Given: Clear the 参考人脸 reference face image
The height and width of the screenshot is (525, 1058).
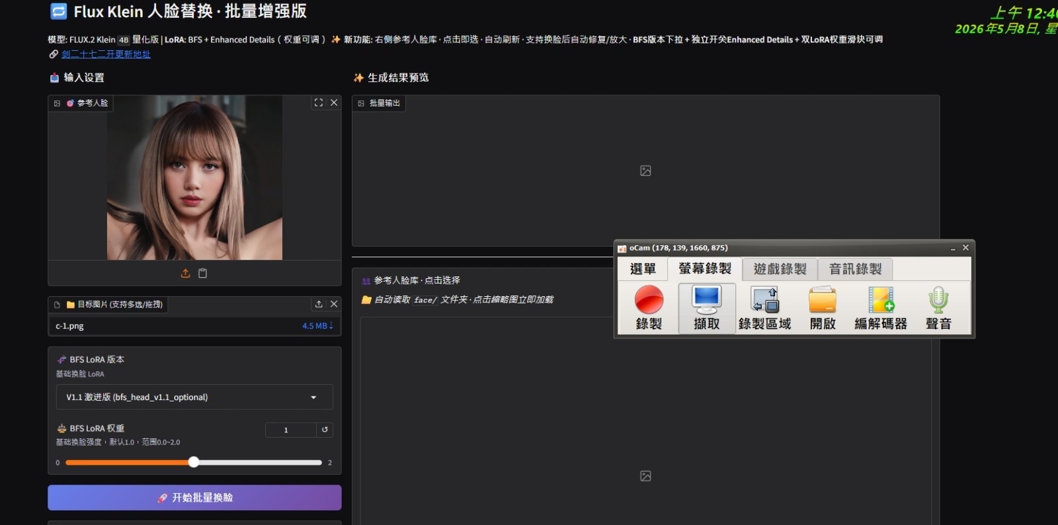Looking at the screenshot, I should pyautogui.click(x=334, y=102).
